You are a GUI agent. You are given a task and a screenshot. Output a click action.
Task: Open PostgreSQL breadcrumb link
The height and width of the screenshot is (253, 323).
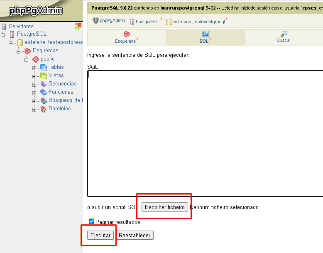pyautogui.click(x=148, y=22)
